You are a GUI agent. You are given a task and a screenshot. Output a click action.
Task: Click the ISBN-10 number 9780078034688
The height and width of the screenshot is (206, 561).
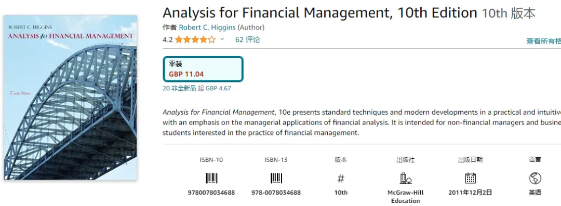click(211, 193)
